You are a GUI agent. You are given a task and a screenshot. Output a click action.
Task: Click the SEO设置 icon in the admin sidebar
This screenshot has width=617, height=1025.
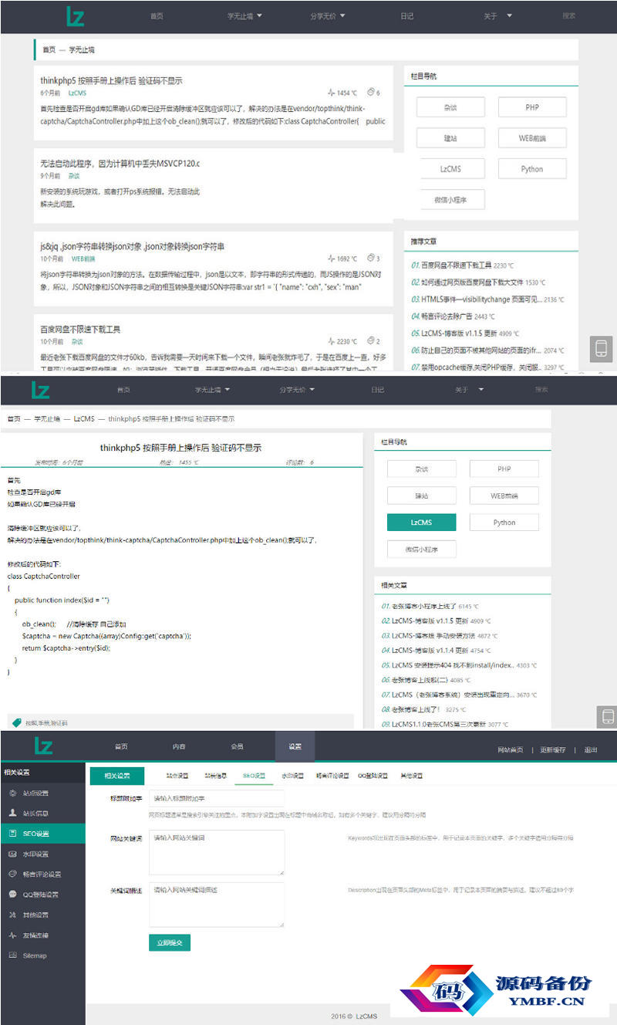click(x=12, y=834)
